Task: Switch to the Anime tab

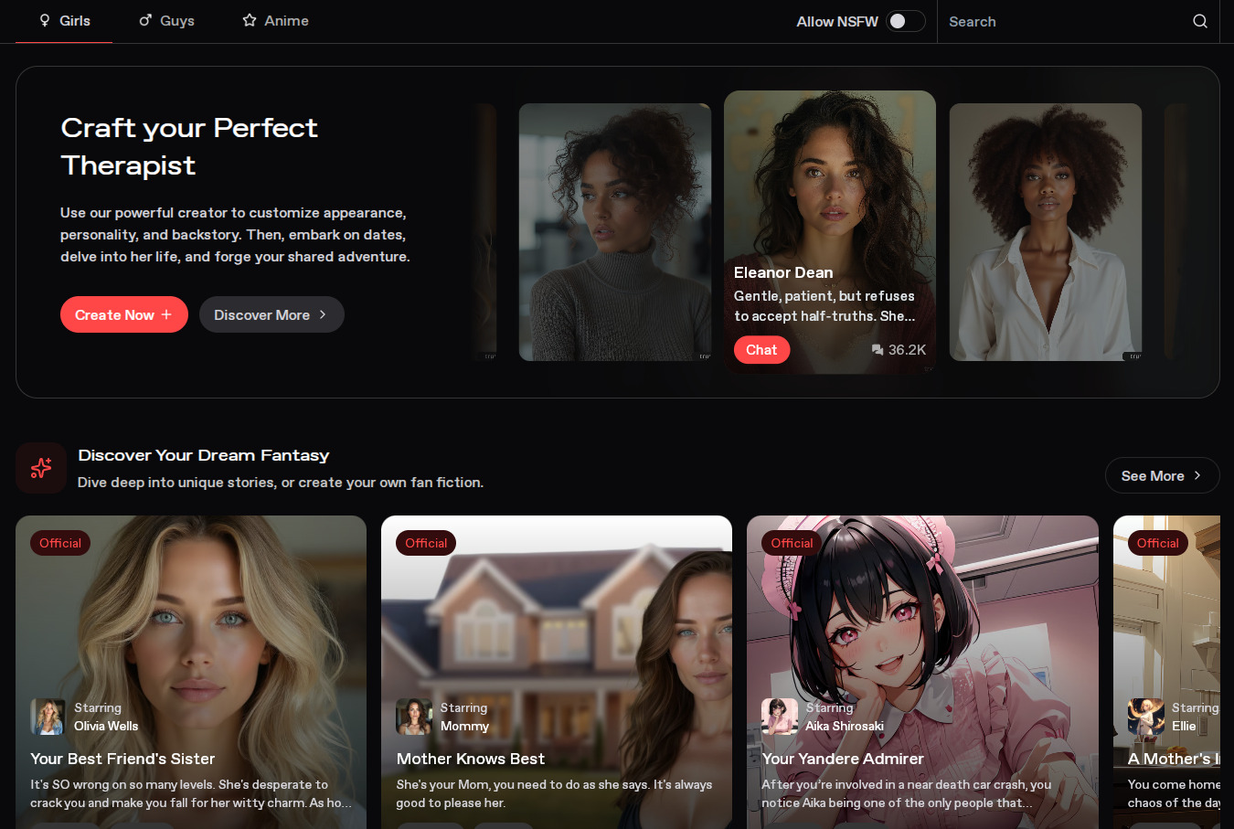Action: coord(275,21)
